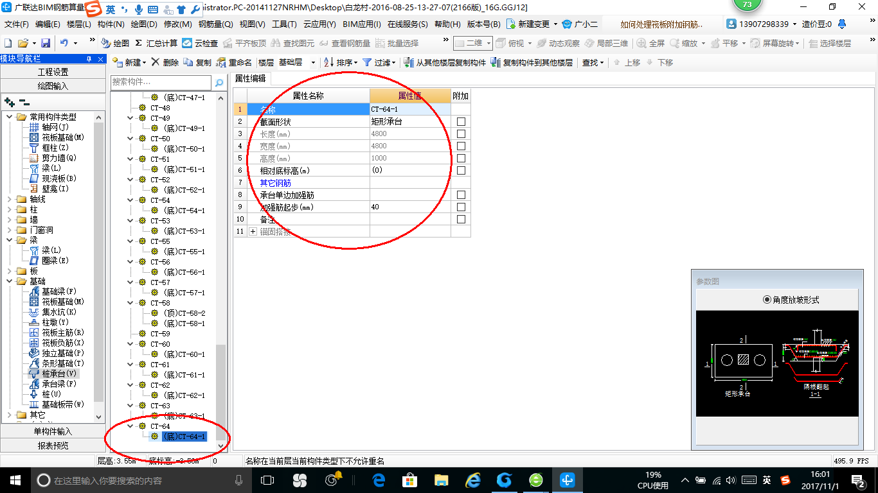Toggle 附加 checkbox for 加强筋起步 row
Screen dimensions: 878x493
(461, 207)
